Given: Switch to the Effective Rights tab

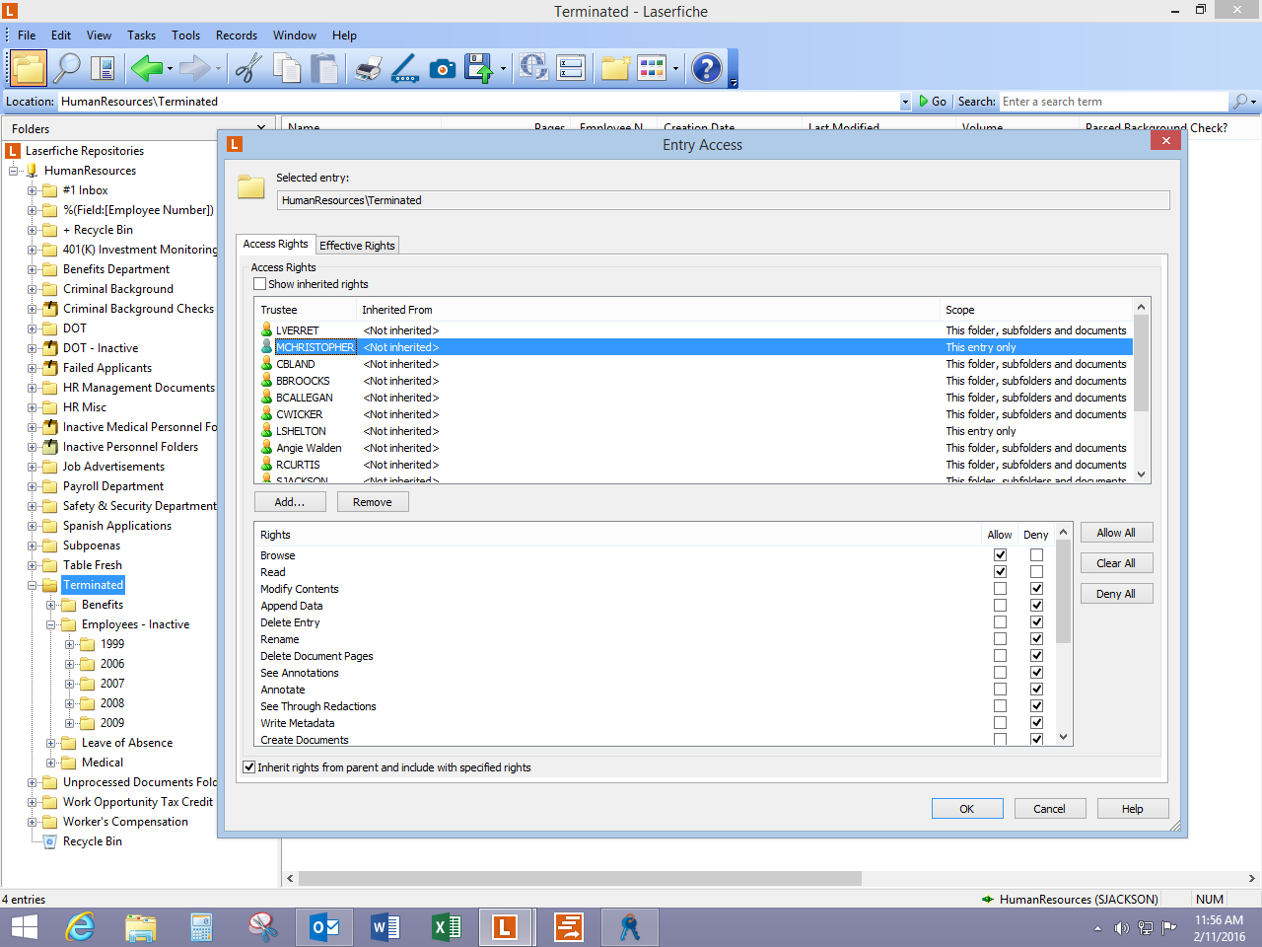Looking at the screenshot, I should coord(357,246).
